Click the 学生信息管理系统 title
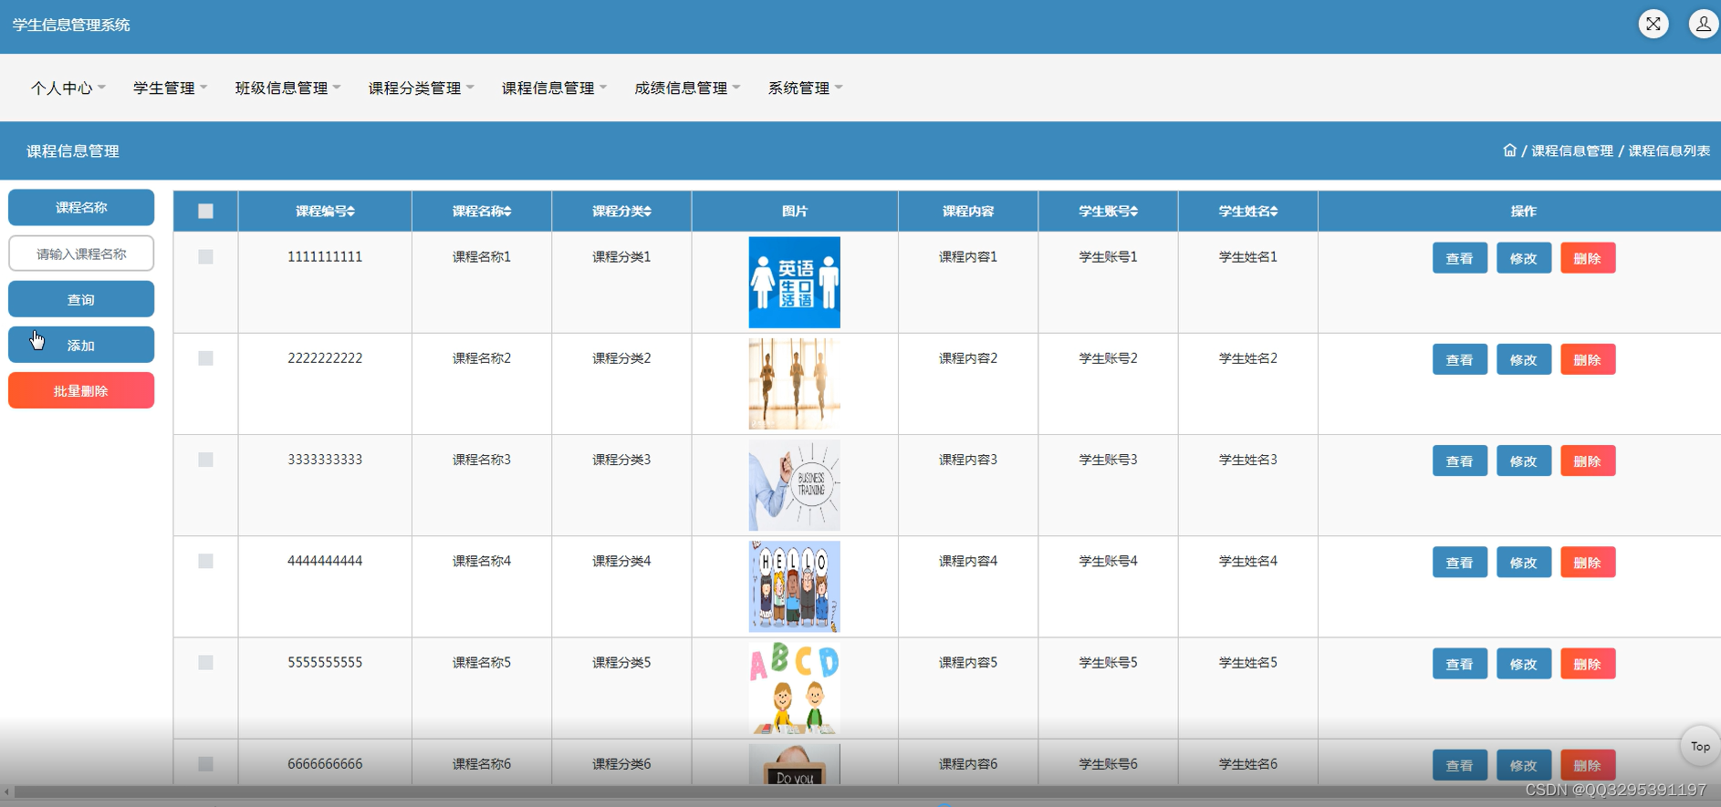This screenshot has height=807, width=1721. pos(71,25)
